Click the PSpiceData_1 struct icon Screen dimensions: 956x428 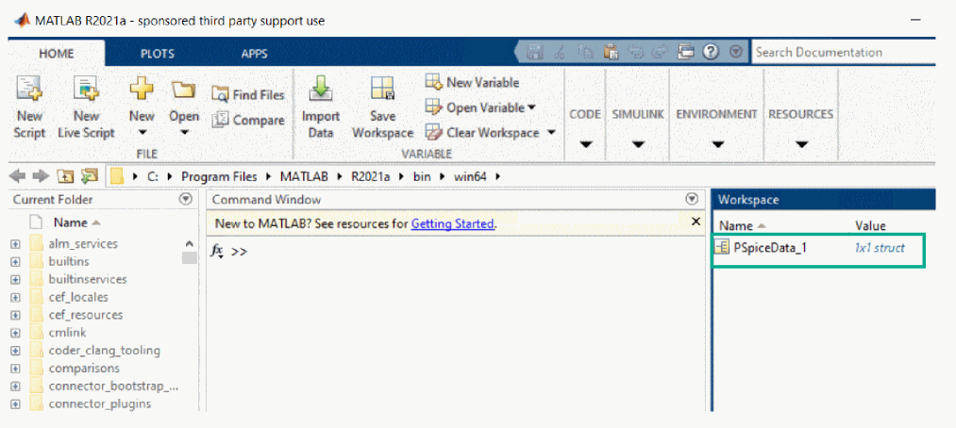point(722,247)
